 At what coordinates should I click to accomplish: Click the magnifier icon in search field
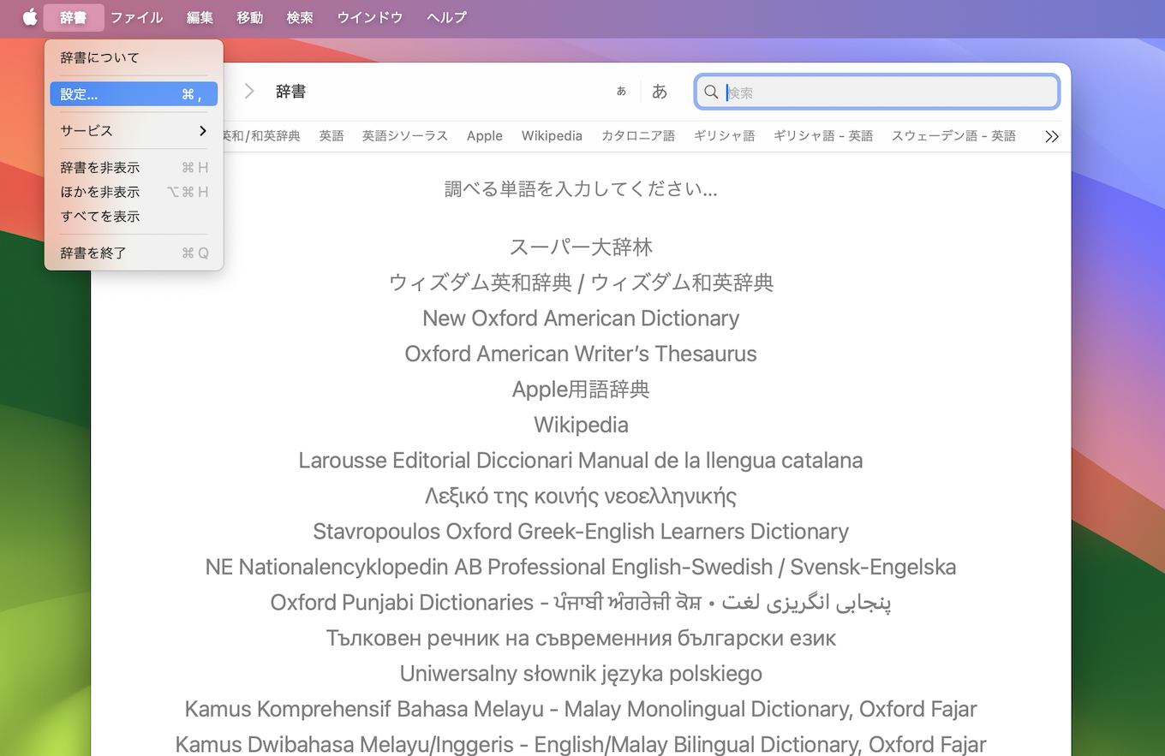pyautogui.click(x=711, y=92)
